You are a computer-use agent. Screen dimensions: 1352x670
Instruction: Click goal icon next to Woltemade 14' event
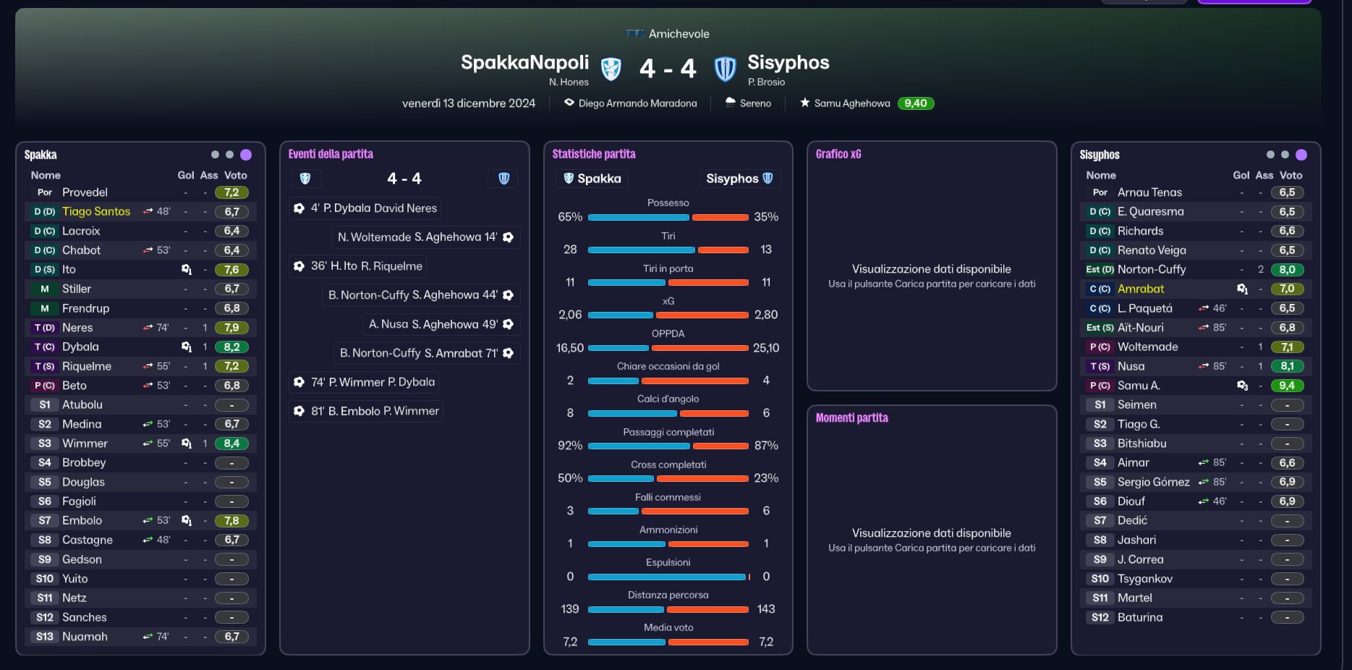tap(509, 237)
